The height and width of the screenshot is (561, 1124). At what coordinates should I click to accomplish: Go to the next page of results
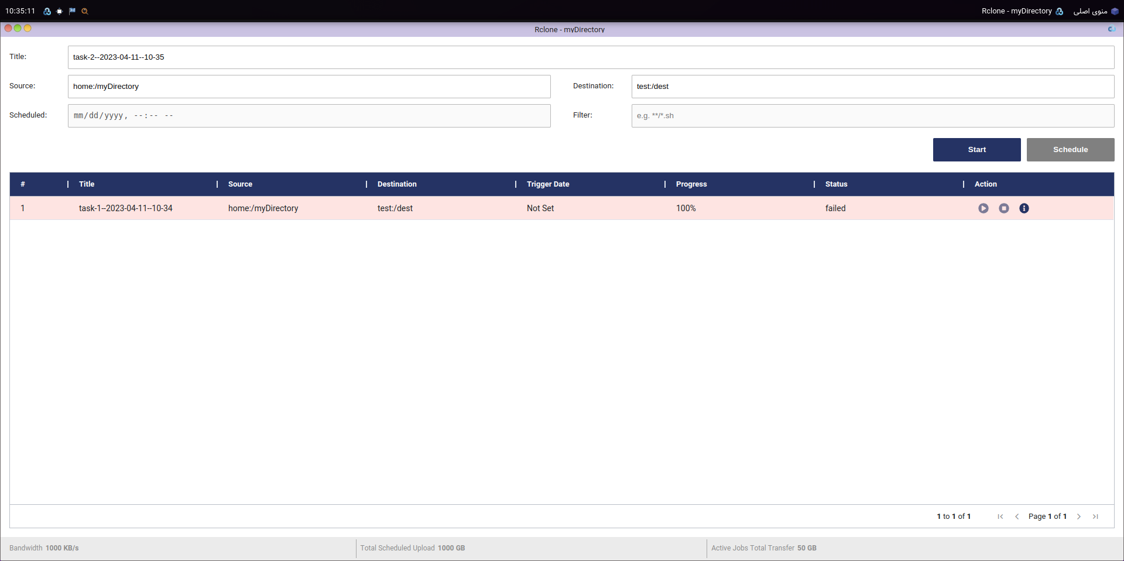[1079, 517]
